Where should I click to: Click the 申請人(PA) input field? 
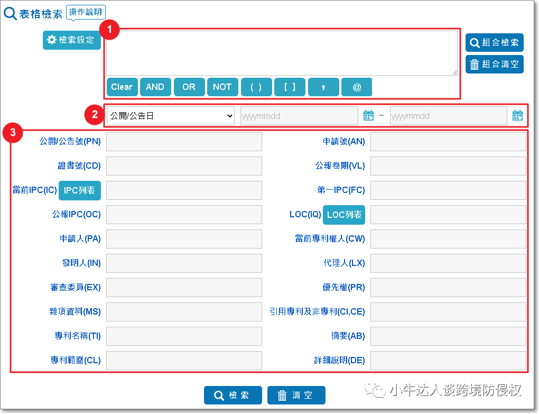[184, 239]
